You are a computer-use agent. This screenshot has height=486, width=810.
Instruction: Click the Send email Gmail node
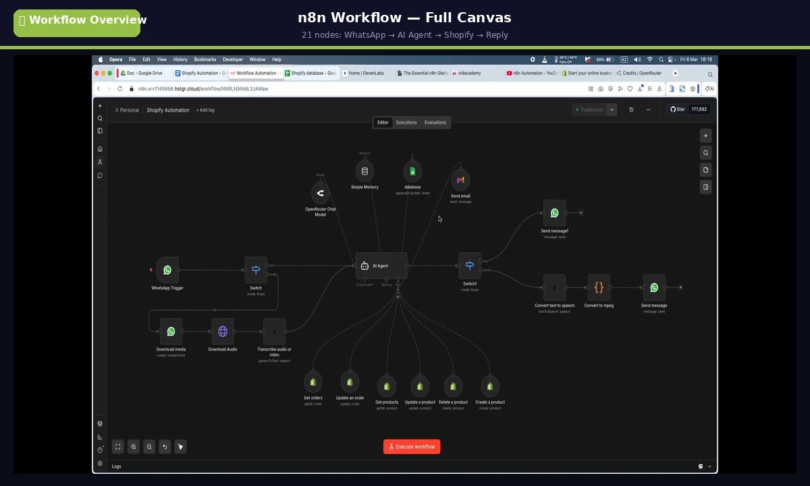pos(460,180)
